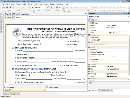The image size is (130, 98).
Task: Expand the Size property
Action: tap(89, 69)
